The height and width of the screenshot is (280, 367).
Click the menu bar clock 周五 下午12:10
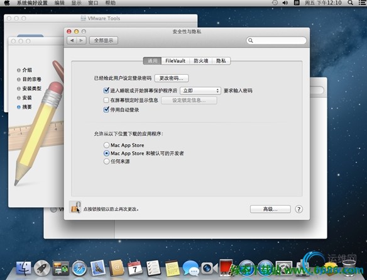[x=323, y=3]
